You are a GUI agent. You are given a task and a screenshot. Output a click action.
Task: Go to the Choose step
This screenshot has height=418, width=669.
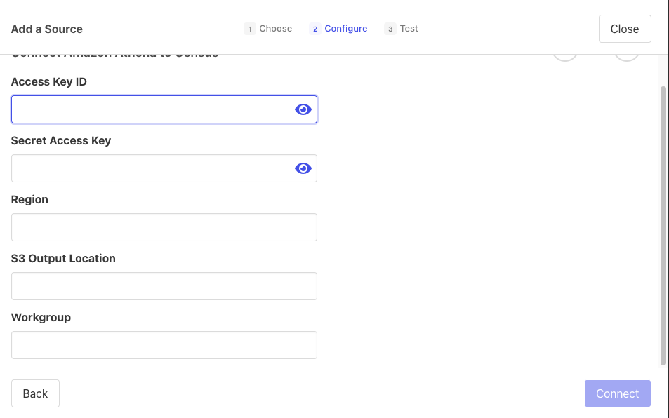275,29
